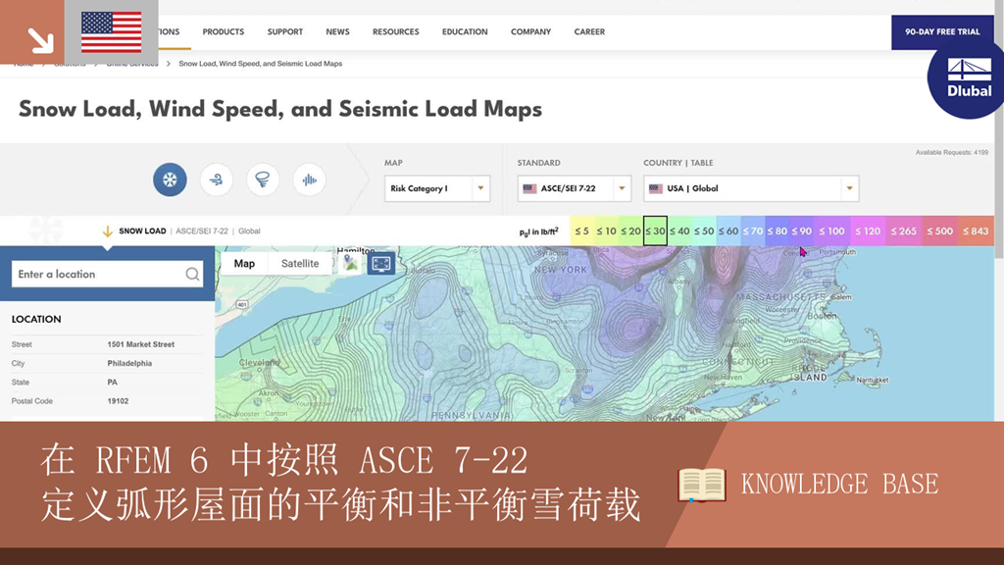This screenshot has height=565, width=1004.
Task: Open the Education menu
Action: pos(465,31)
